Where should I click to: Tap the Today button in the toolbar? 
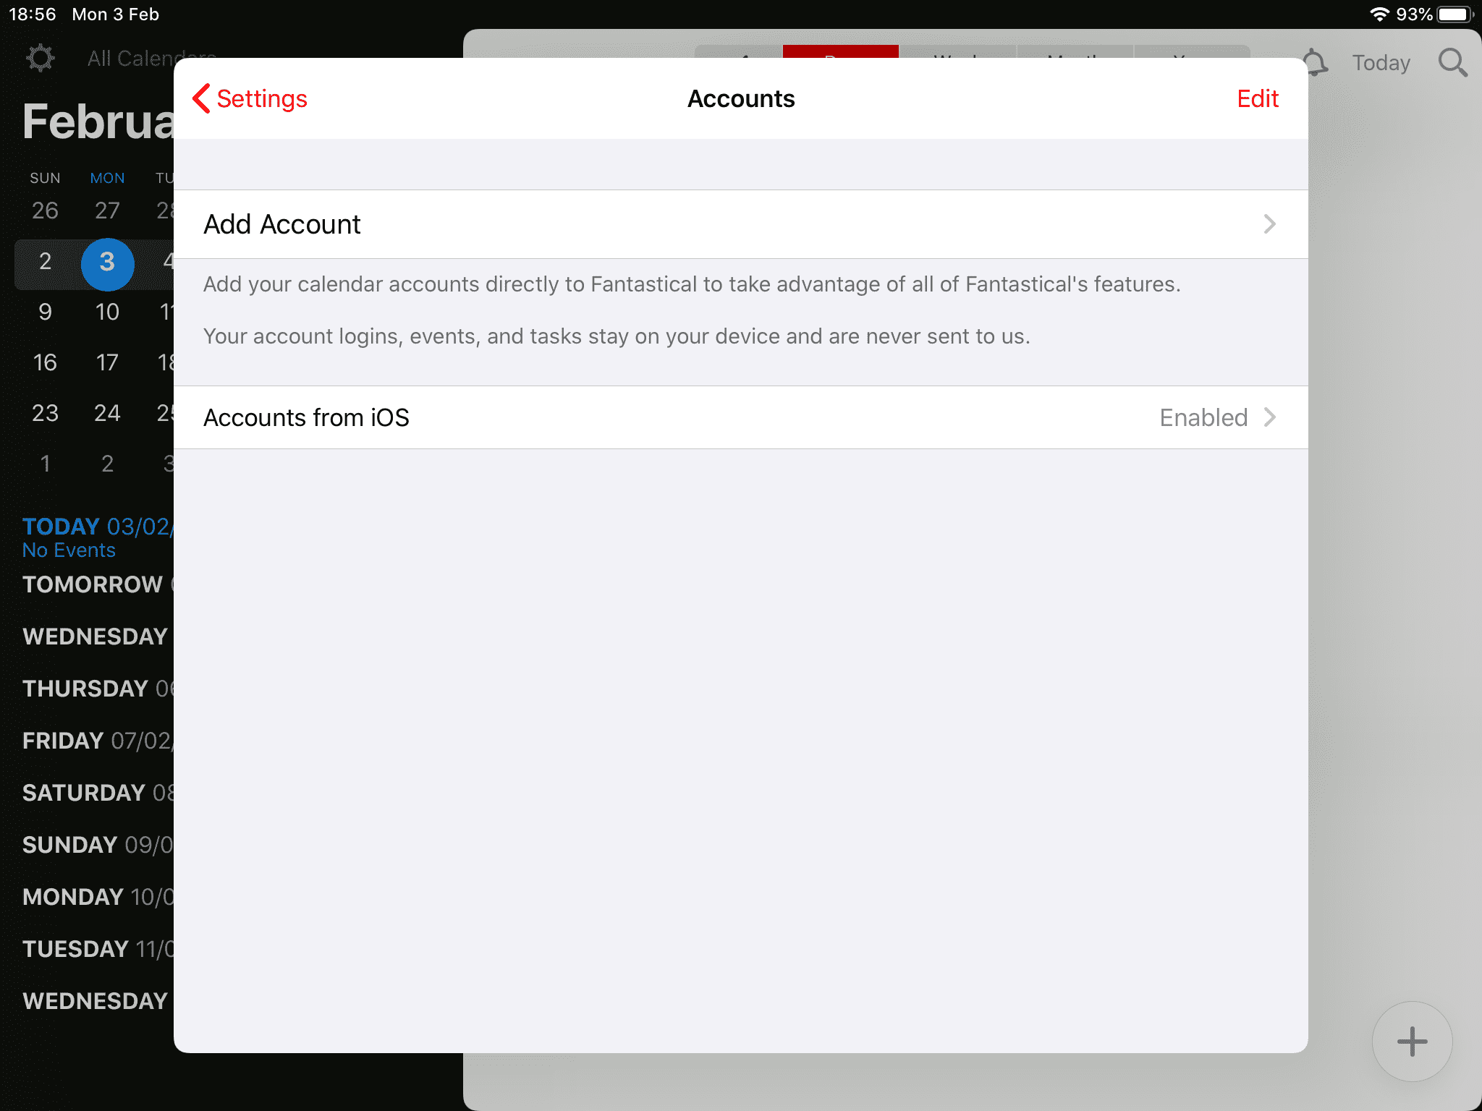click(1381, 63)
